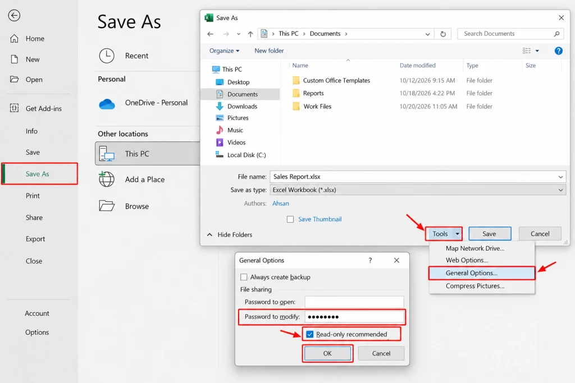This screenshot has width=575, height=383.
Task: Select Pictures in the navigation pane
Action: [232, 118]
